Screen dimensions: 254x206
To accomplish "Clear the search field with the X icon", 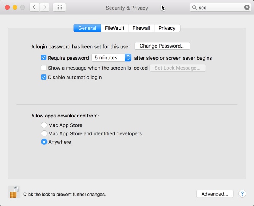I will (247, 7).
